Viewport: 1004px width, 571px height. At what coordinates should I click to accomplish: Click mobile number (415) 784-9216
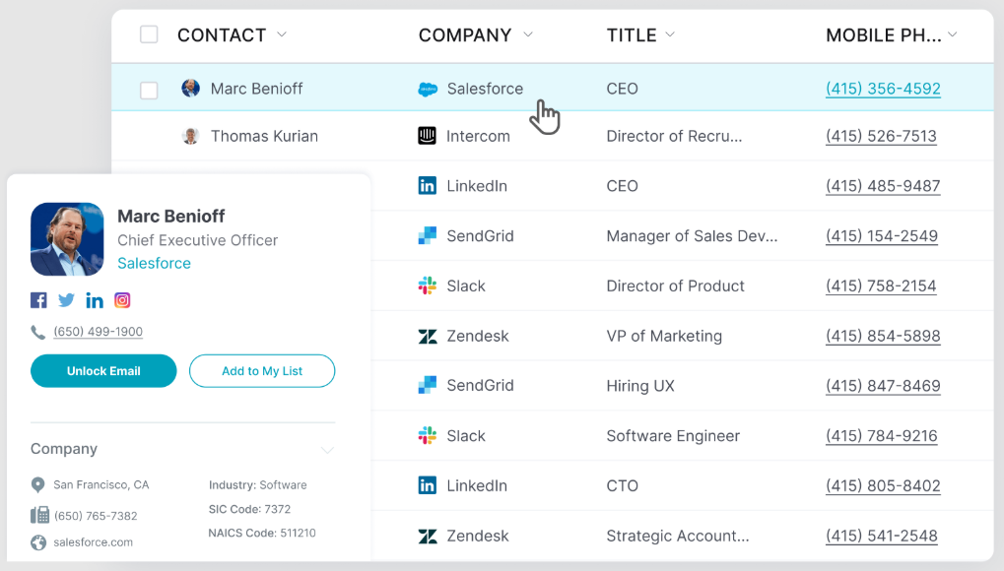[882, 435]
